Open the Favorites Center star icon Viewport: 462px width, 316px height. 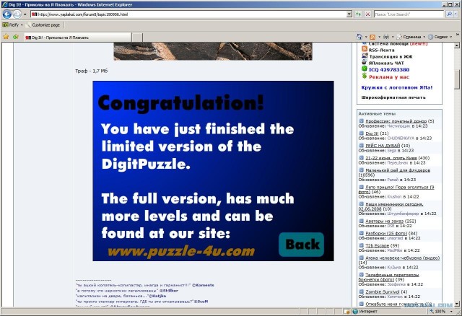coord(6,37)
